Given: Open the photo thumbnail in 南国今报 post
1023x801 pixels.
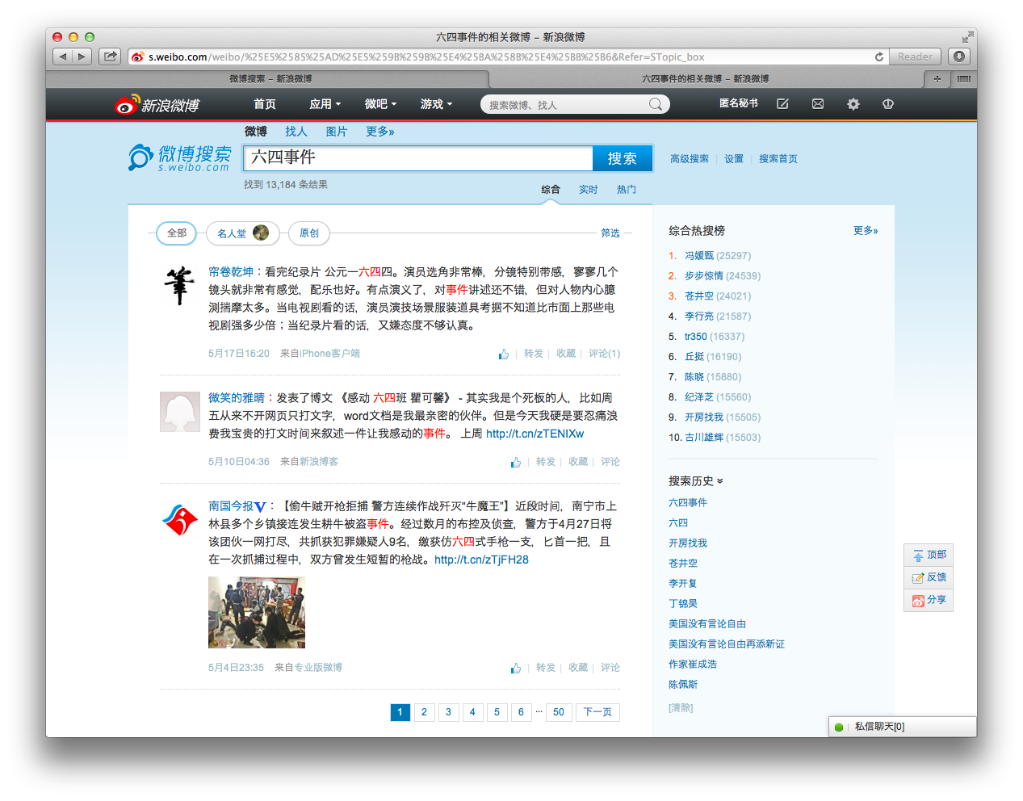Looking at the screenshot, I should click(x=257, y=612).
